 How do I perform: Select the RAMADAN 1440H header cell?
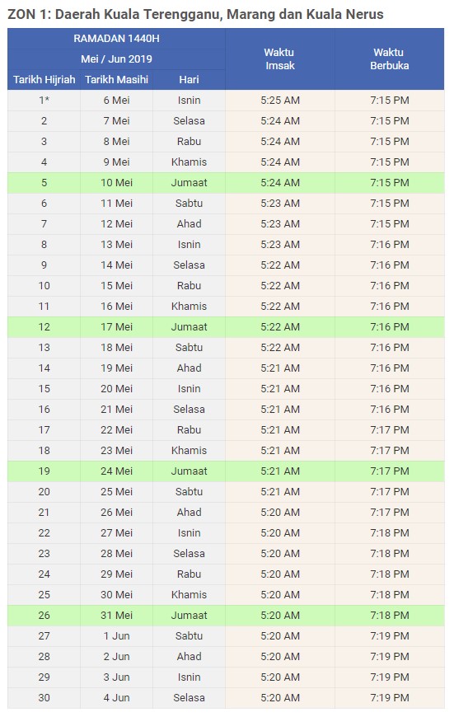[x=116, y=39]
